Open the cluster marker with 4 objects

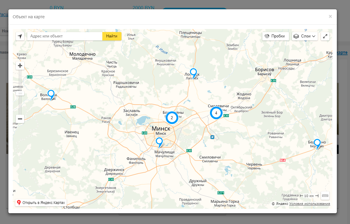pyautogui.click(x=216, y=113)
